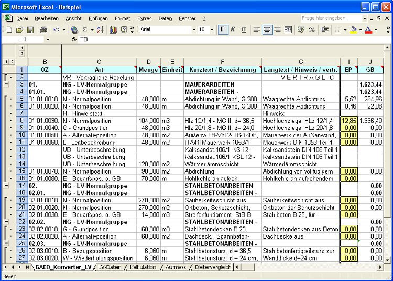393x281 pixels.
Task: Go to previous sheet tab arrow
Action: [x=13, y=267]
